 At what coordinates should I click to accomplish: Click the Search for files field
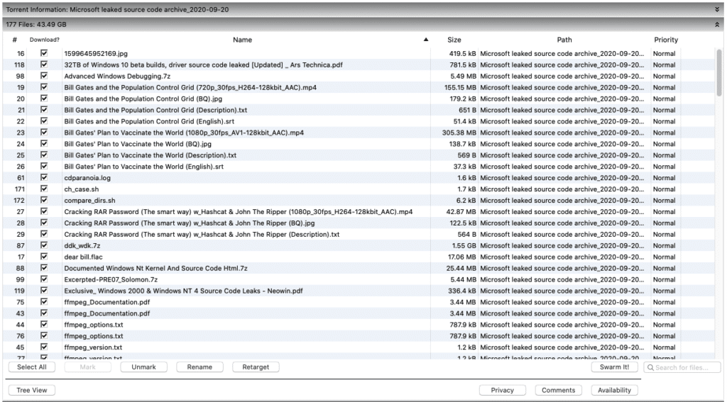[x=682, y=367]
